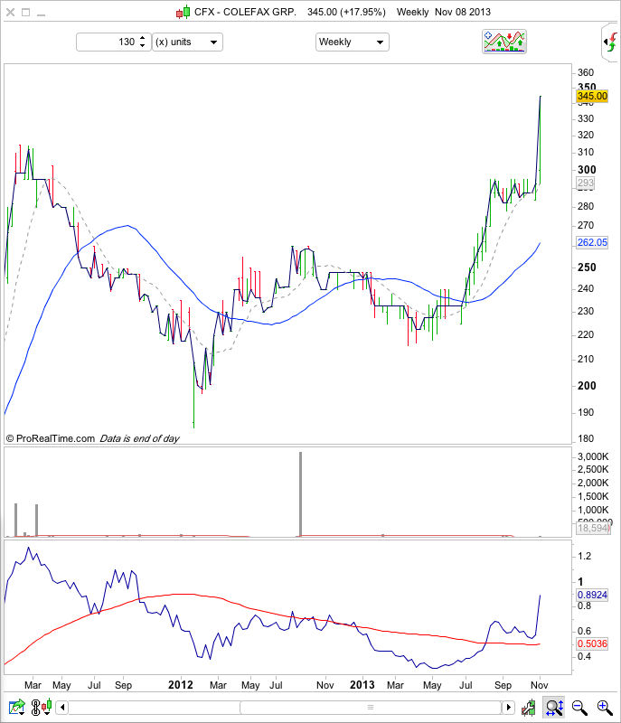Increase the units stepper value
Screen dimensions: 621x723
[143, 38]
